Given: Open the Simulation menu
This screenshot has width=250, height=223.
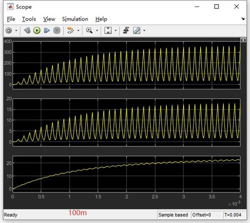Looking at the screenshot, I should click(75, 19).
